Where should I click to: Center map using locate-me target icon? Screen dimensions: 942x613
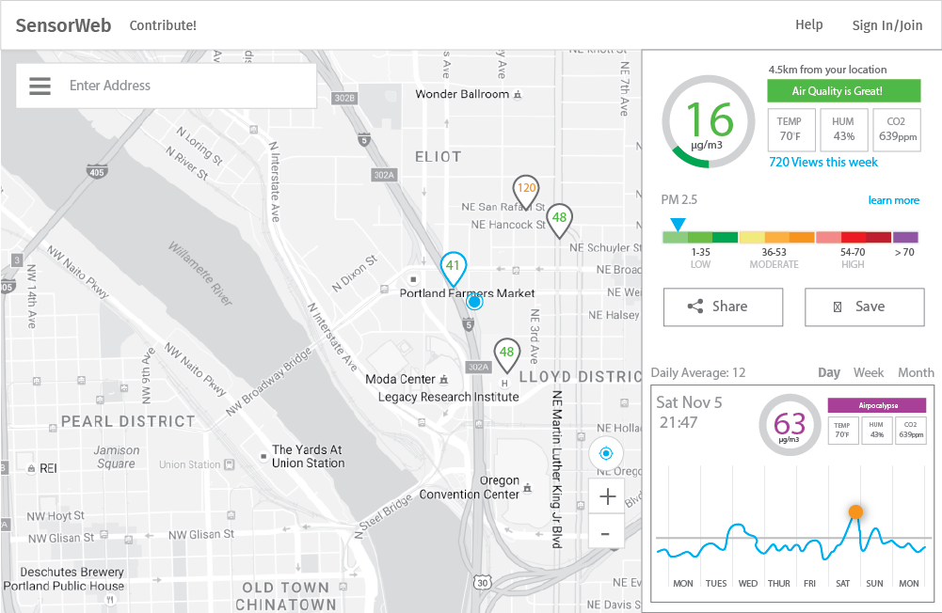point(606,454)
